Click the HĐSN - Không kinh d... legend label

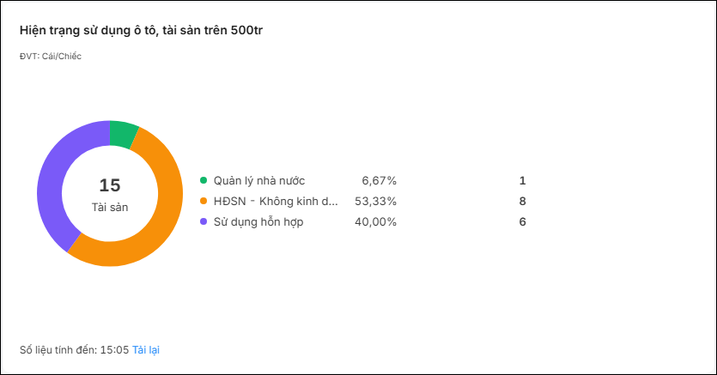(276, 202)
